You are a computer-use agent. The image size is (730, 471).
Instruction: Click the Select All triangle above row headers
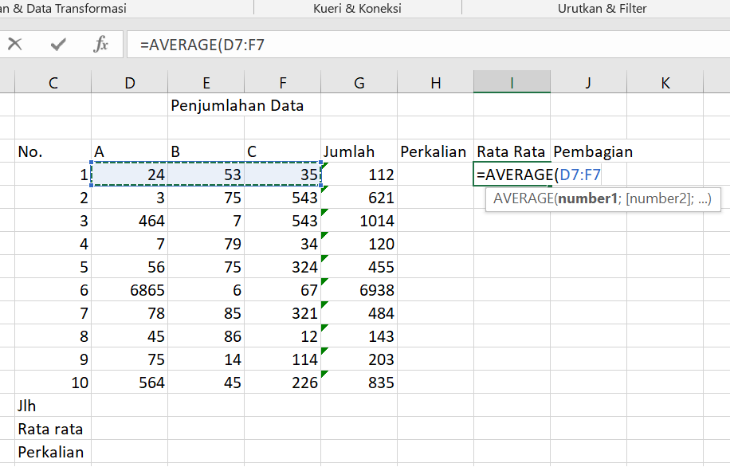point(7,81)
